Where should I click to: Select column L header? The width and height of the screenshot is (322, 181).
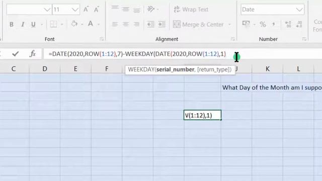[298, 69]
